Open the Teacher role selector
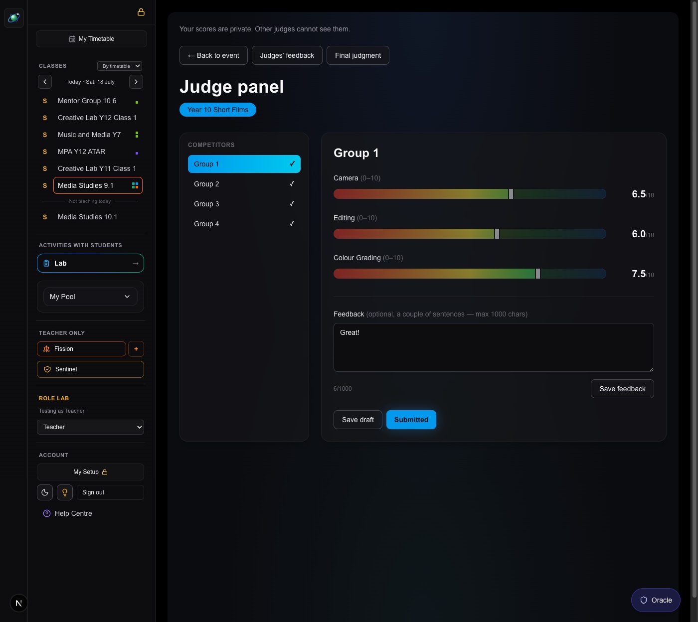Screen dimensions: 698x622 tap(90, 427)
